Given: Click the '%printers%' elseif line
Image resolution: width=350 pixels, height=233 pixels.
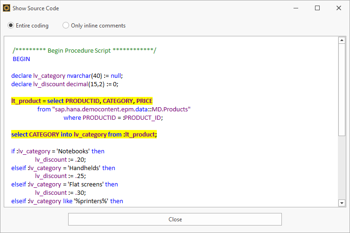Looking at the screenshot, I should 67,201.
